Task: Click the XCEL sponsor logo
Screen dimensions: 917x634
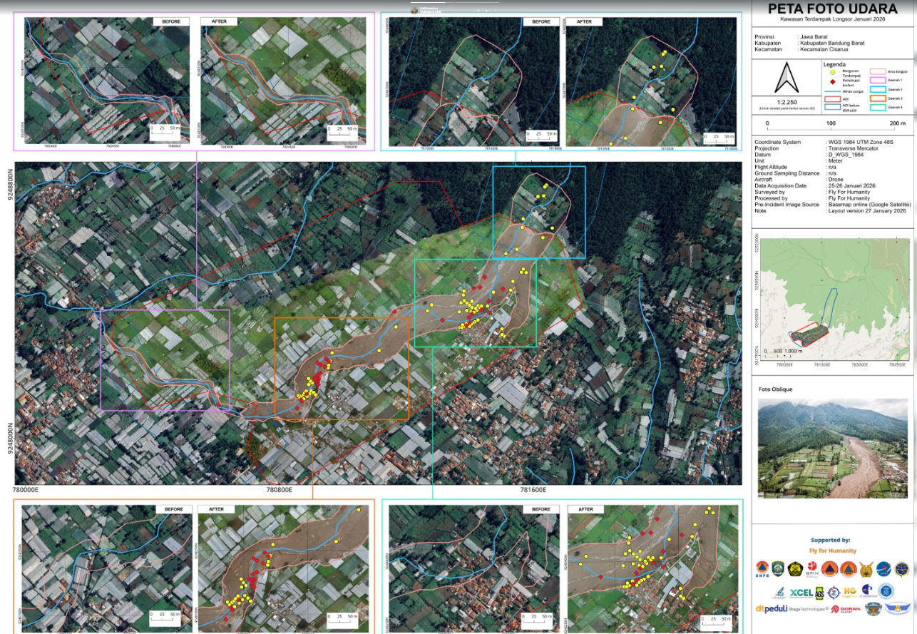Action: tap(801, 592)
